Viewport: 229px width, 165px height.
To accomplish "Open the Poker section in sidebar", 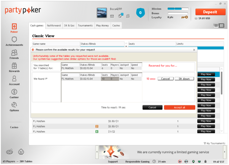I will coord(14,28).
